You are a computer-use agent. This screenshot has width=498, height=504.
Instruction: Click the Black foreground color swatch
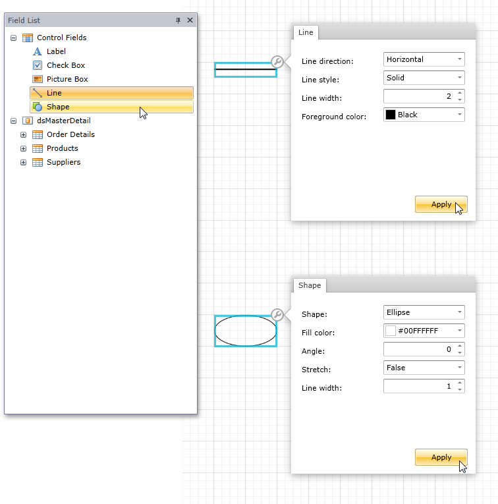coord(391,115)
